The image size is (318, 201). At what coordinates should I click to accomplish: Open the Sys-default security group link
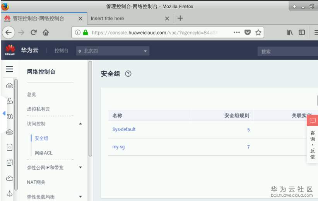(x=124, y=129)
